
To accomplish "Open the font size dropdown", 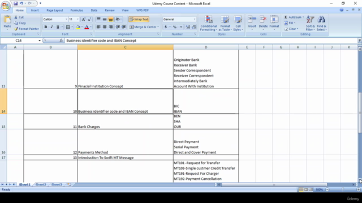I will (78, 19).
